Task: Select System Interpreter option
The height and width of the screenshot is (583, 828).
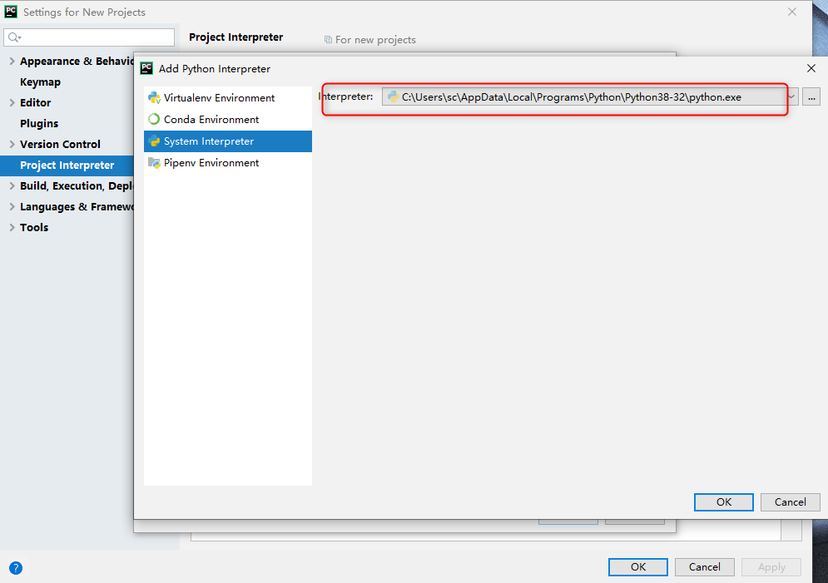Action: coord(227,141)
